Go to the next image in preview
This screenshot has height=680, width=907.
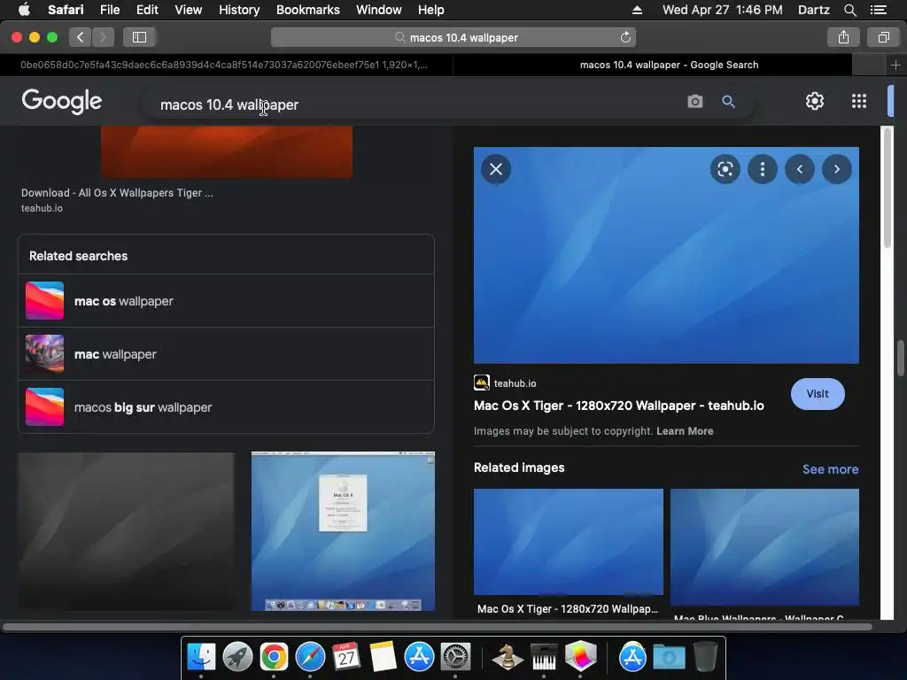pyautogui.click(x=836, y=169)
